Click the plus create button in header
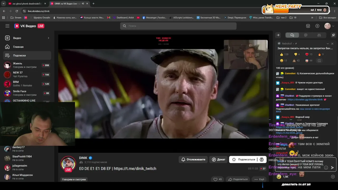The width and height of the screenshot is (338, 190). pyautogui.click(x=317, y=26)
